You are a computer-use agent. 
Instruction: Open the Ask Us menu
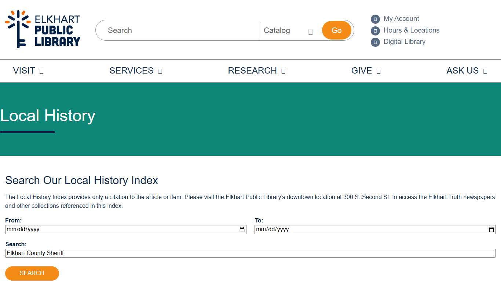click(x=462, y=71)
